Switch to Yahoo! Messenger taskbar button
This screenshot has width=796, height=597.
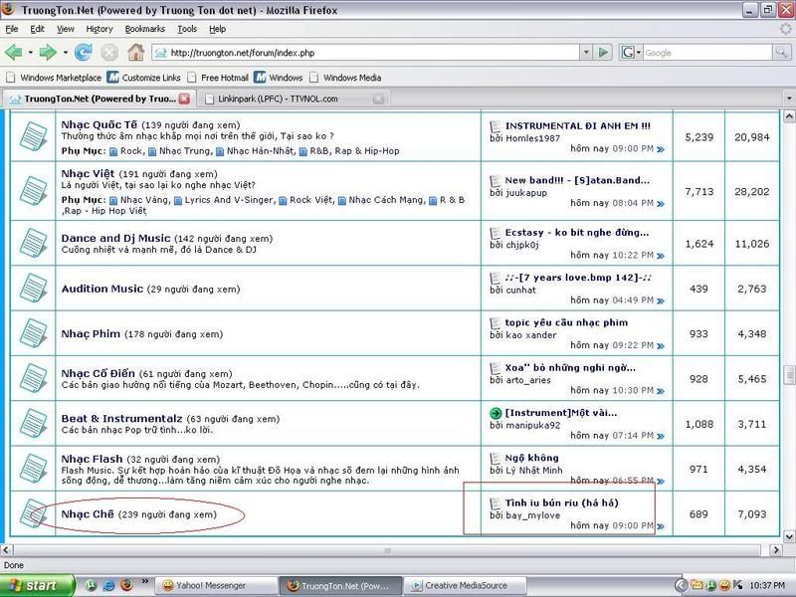click(x=215, y=585)
